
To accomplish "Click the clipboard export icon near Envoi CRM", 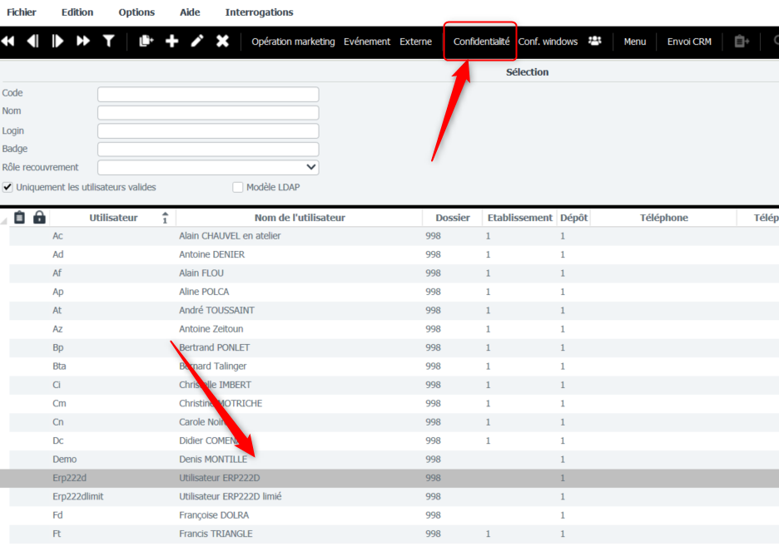I will coord(742,42).
